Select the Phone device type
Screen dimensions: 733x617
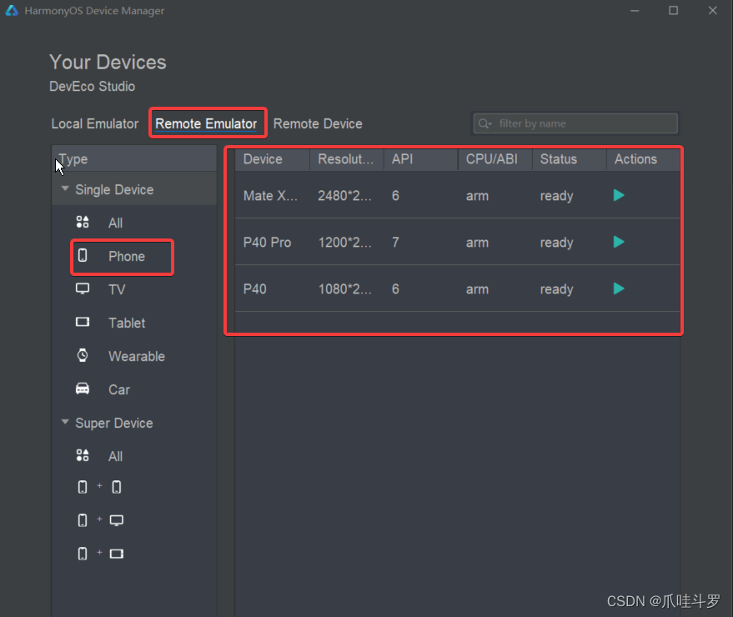click(123, 256)
